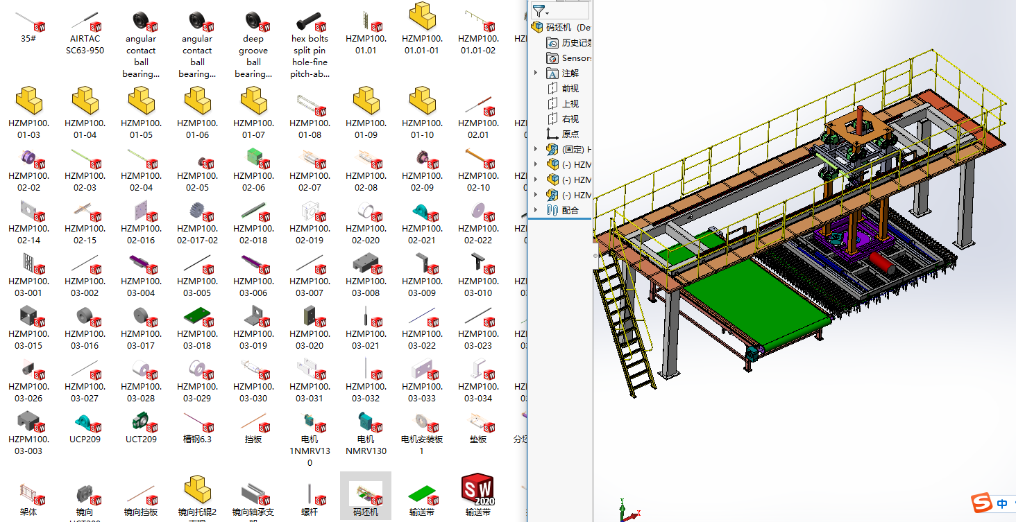
Task: Select the UCP209 bearing file
Action: (x=85, y=428)
